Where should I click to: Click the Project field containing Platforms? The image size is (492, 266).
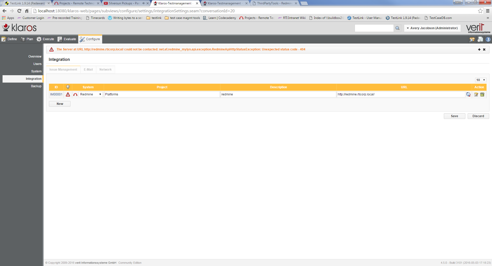click(162, 94)
